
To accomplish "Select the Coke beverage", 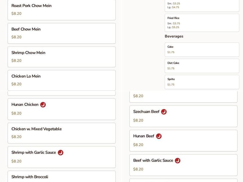I will point(202,49).
